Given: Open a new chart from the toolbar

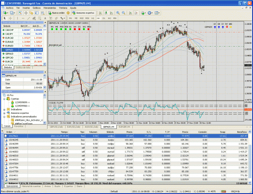Looking at the screenshot, I should [x=5, y=13].
